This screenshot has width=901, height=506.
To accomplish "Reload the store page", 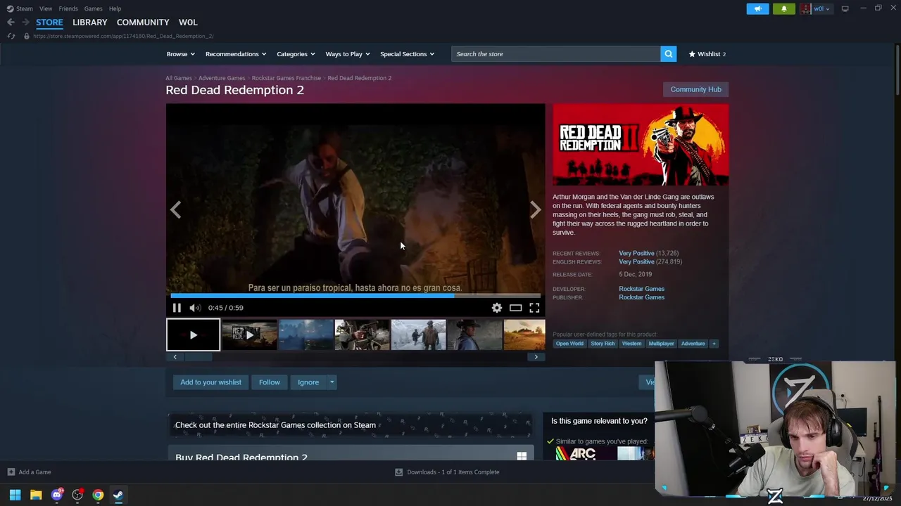I will click(11, 36).
